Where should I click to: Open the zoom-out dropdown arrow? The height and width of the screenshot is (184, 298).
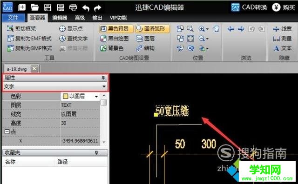coord(207,39)
